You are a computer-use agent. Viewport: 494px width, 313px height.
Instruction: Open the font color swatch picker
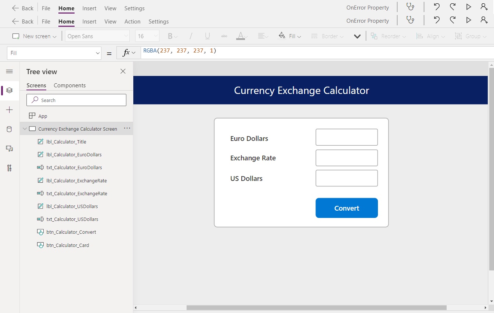click(241, 36)
